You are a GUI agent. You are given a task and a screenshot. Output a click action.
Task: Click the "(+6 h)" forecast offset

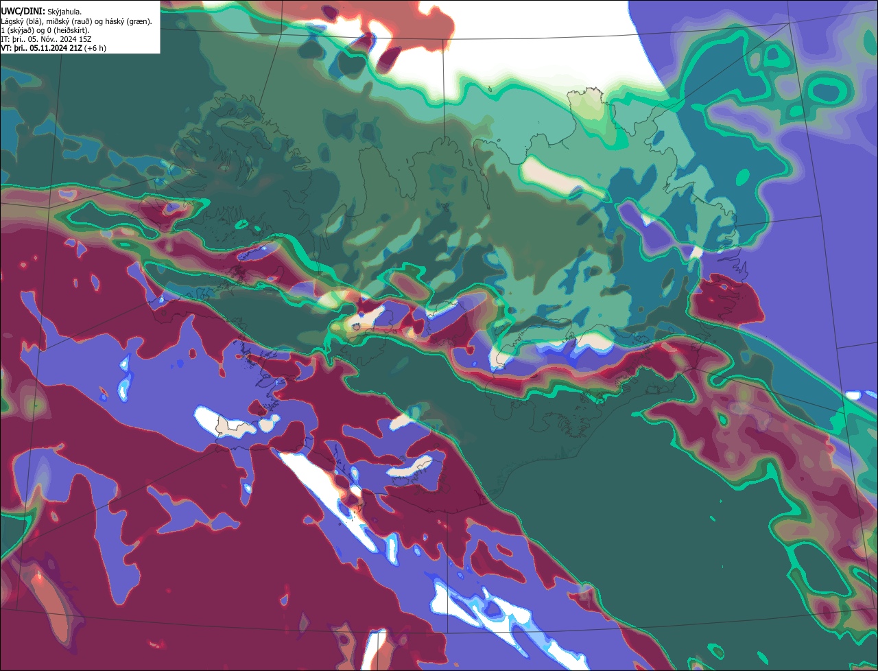click(x=95, y=49)
